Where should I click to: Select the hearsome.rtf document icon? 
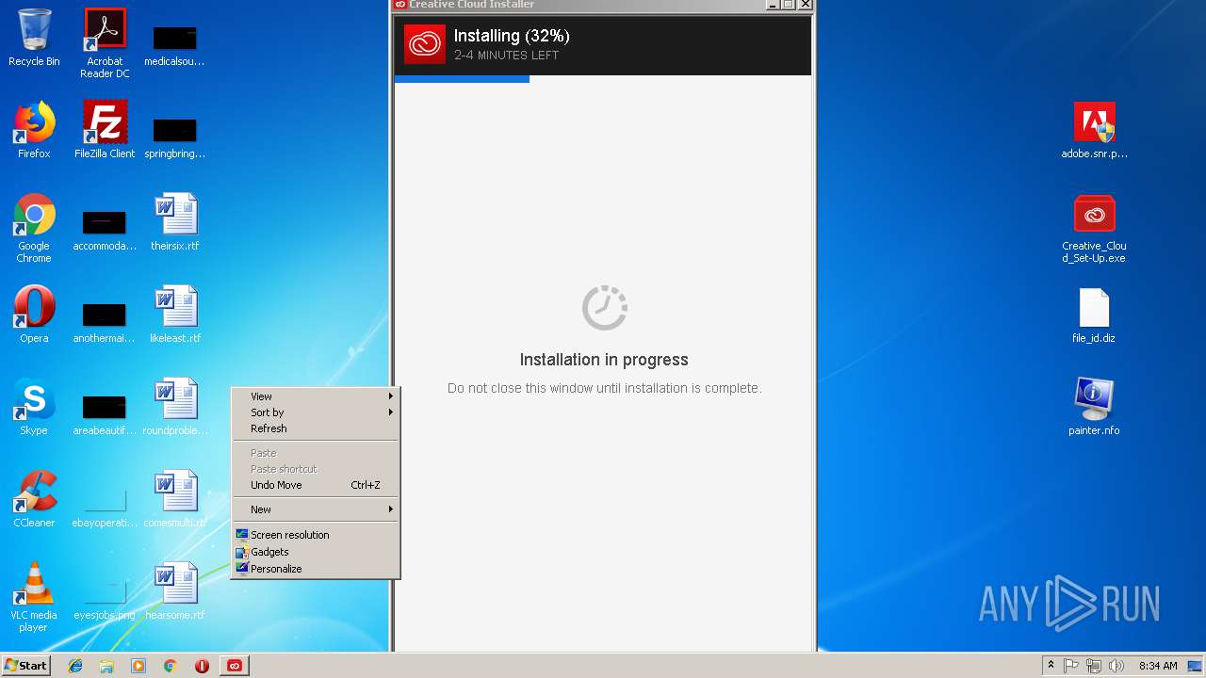coord(174,591)
